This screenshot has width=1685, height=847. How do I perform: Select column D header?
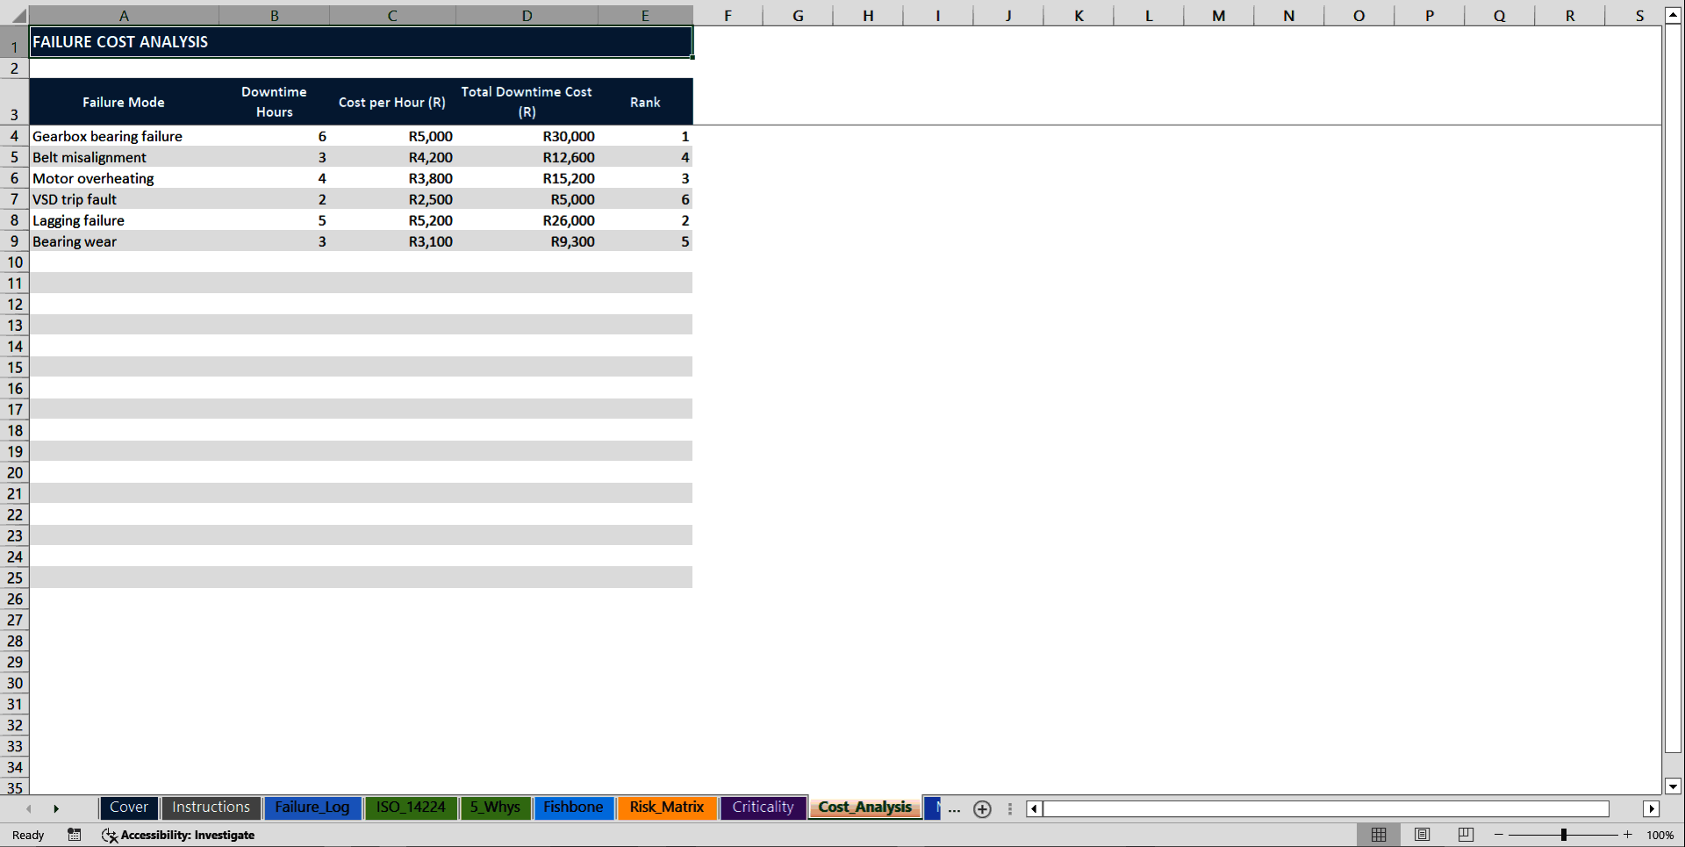pos(527,15)
